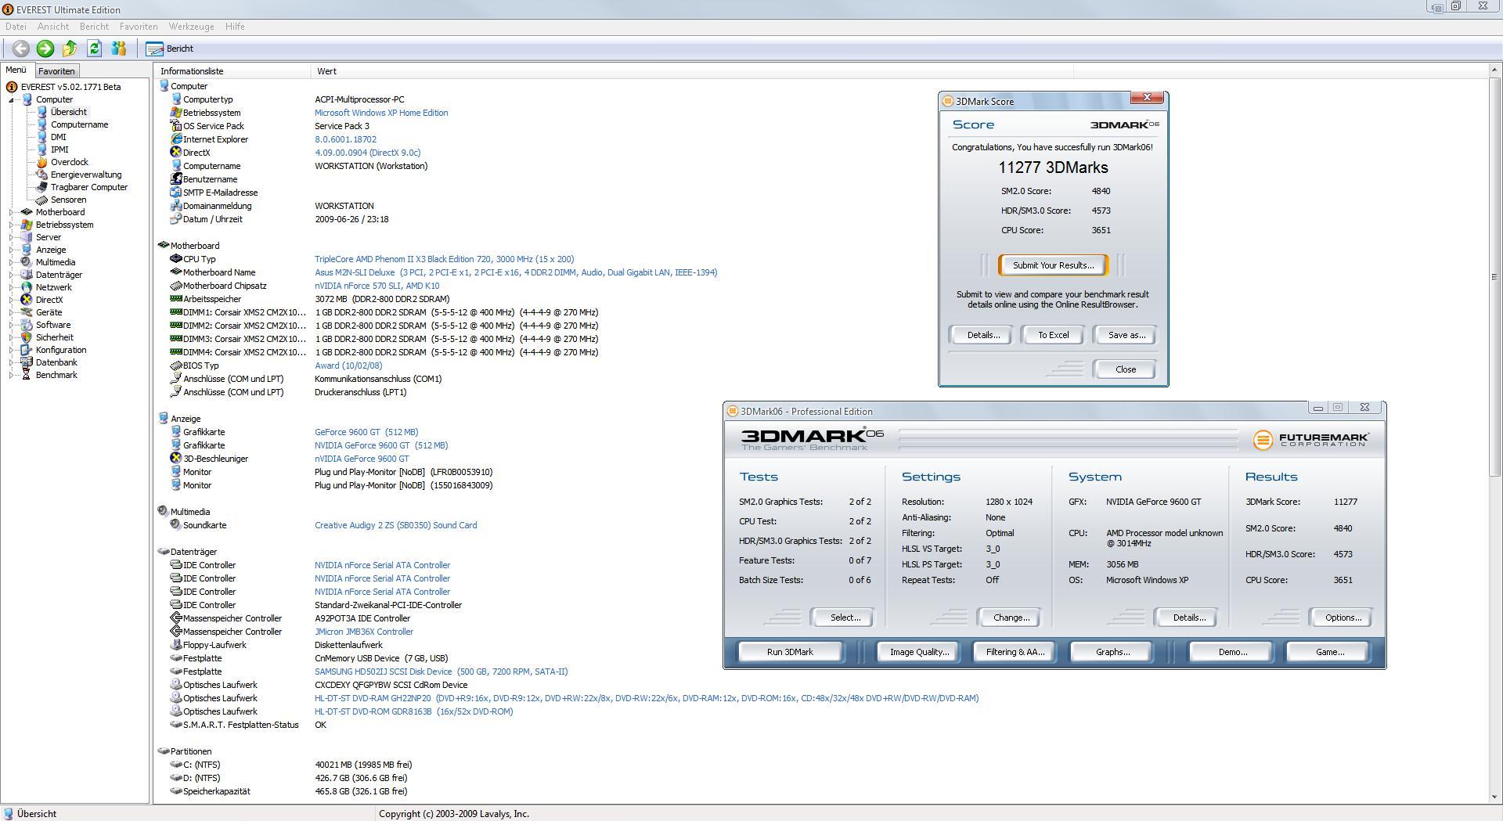1503x821 pixels.
Task: Select the Sensoren icon in the tree
Action: tap(42, 200)
